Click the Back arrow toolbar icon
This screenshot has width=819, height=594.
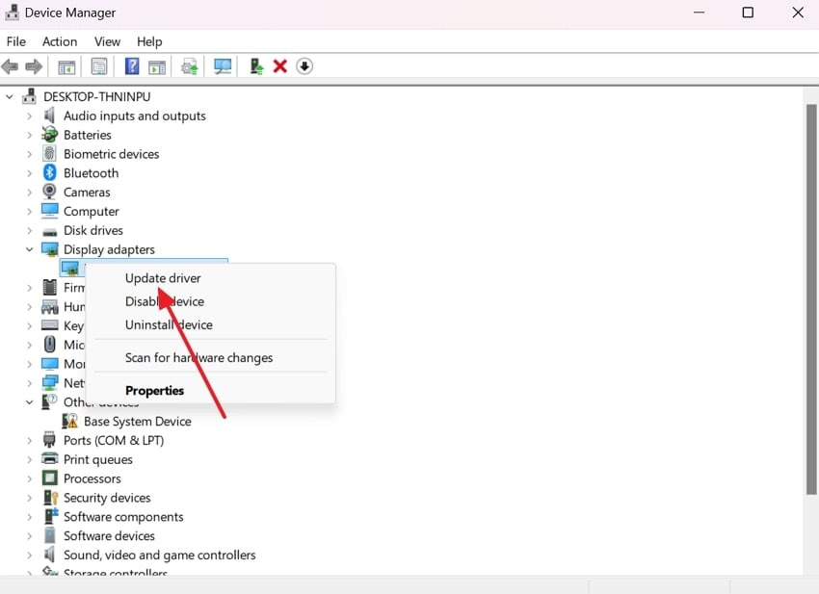pos(10,66)
